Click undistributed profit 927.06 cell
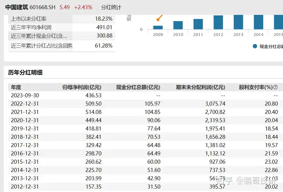 click(x=217, y=161)
